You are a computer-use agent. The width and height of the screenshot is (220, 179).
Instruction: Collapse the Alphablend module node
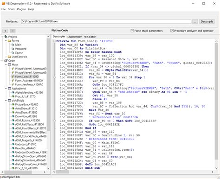pos(6,89)
